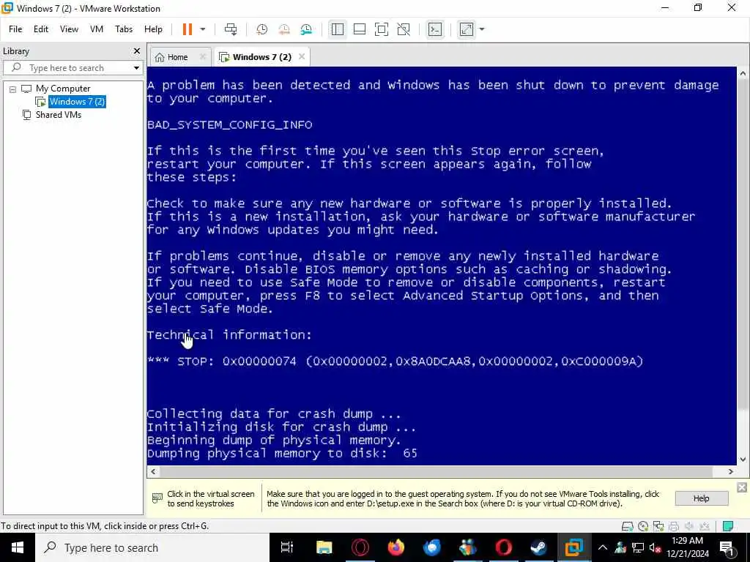Enter full screen mode icon

[381, 29]
